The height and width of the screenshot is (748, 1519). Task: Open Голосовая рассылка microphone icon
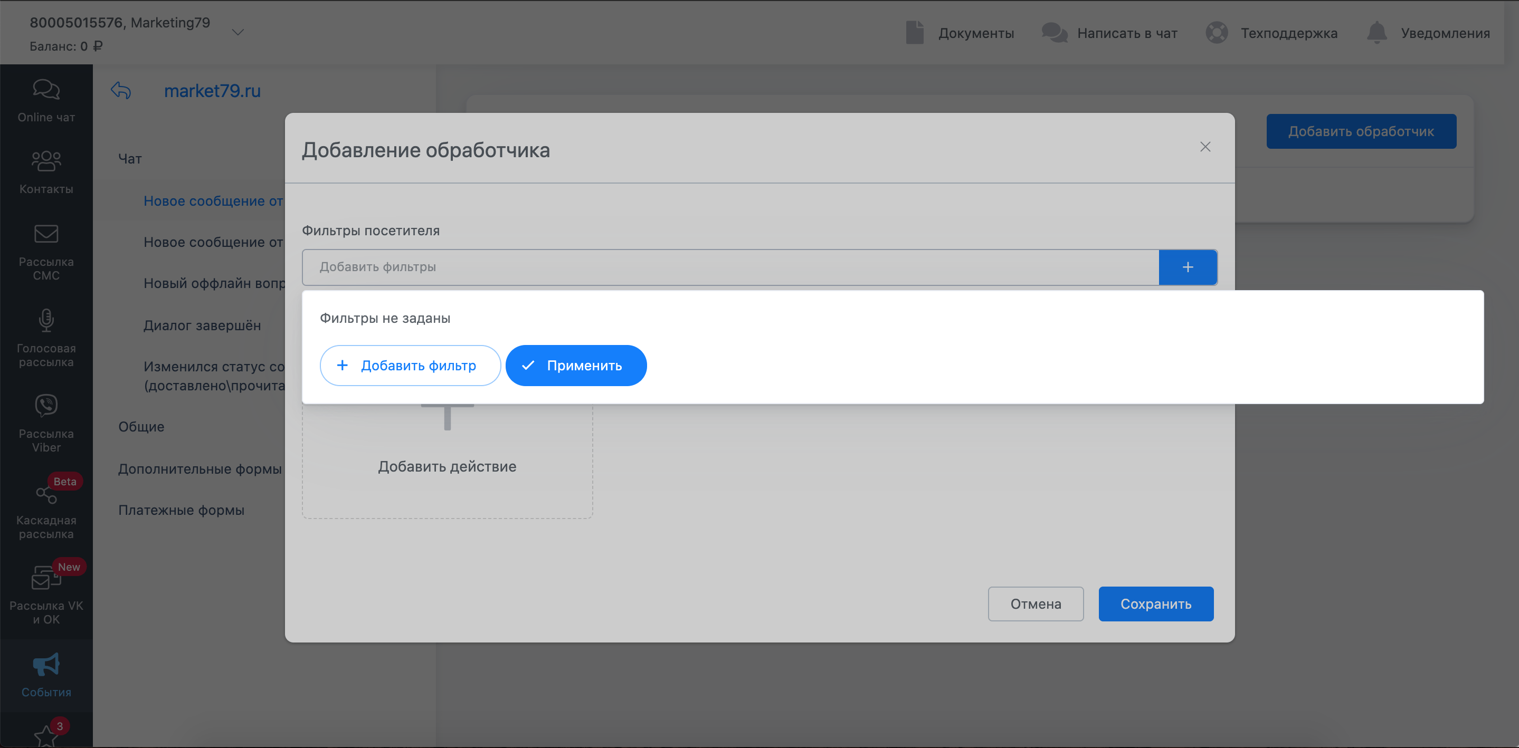(46, 321)
